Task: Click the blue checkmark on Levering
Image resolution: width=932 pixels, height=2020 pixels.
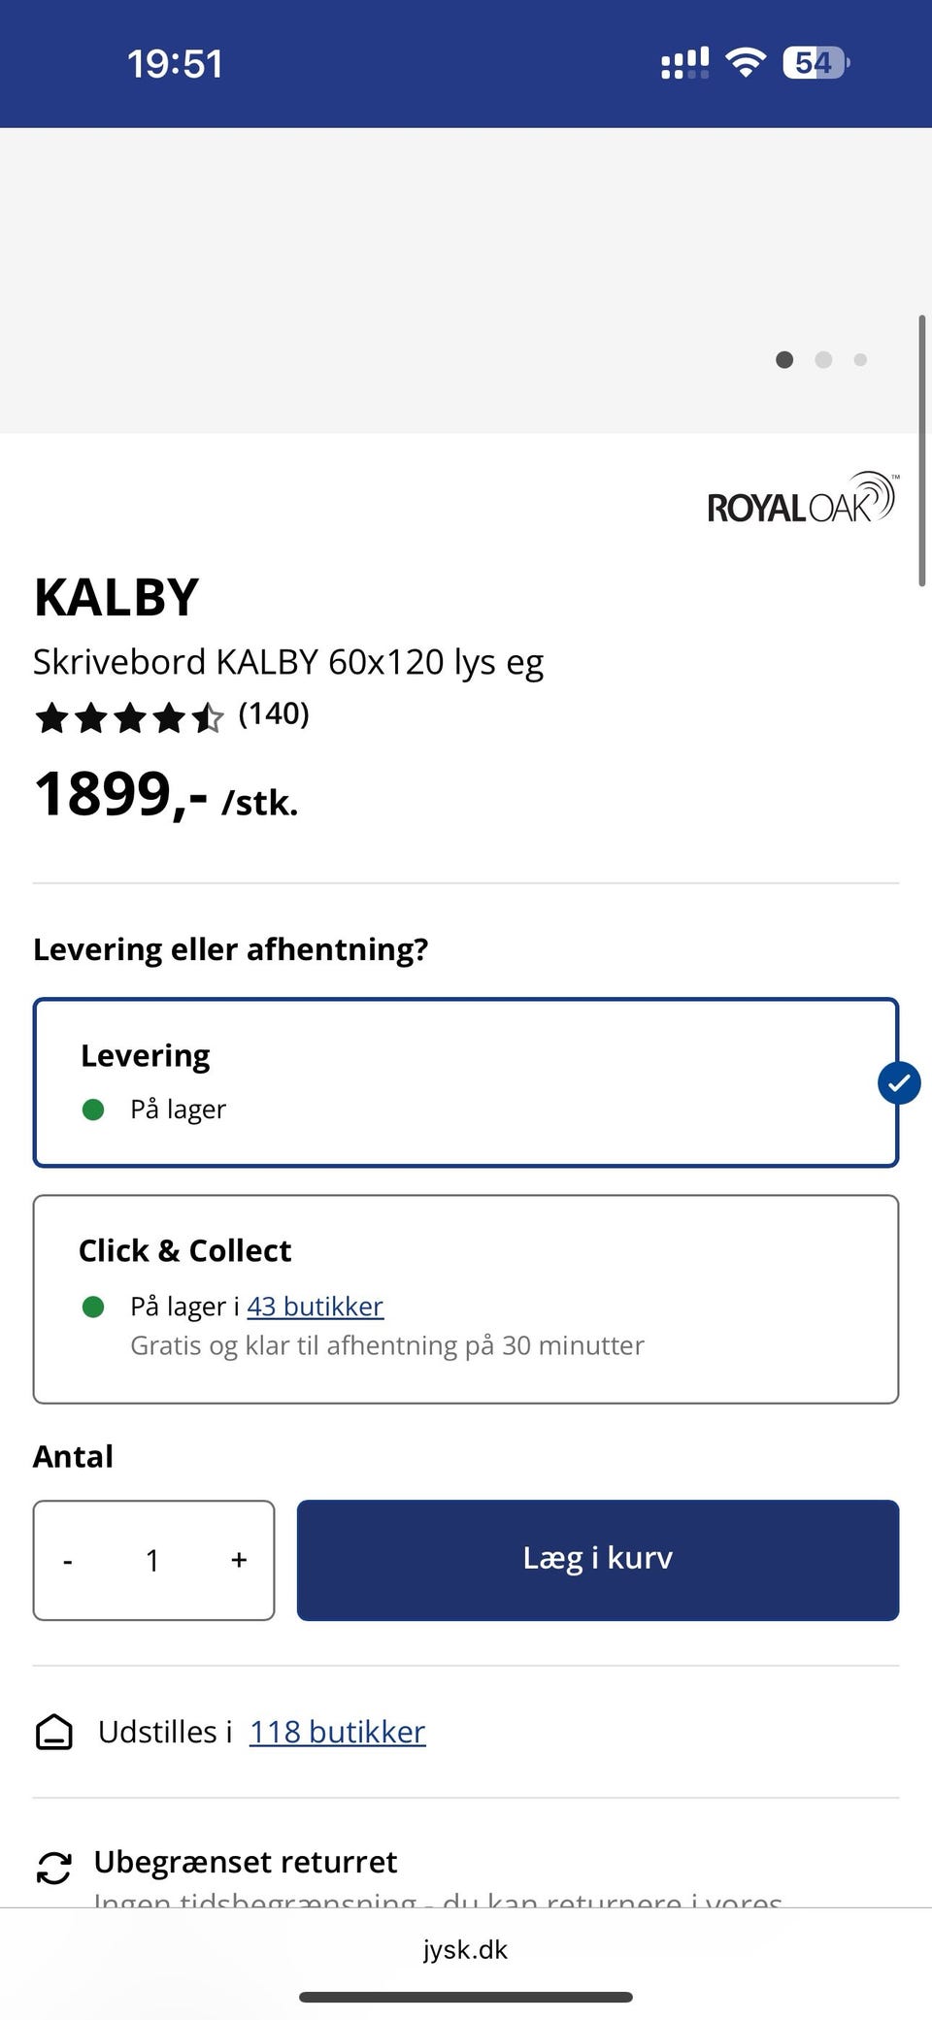Action: (899, 1083)
